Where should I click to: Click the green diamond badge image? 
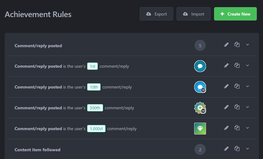(200, 129)
